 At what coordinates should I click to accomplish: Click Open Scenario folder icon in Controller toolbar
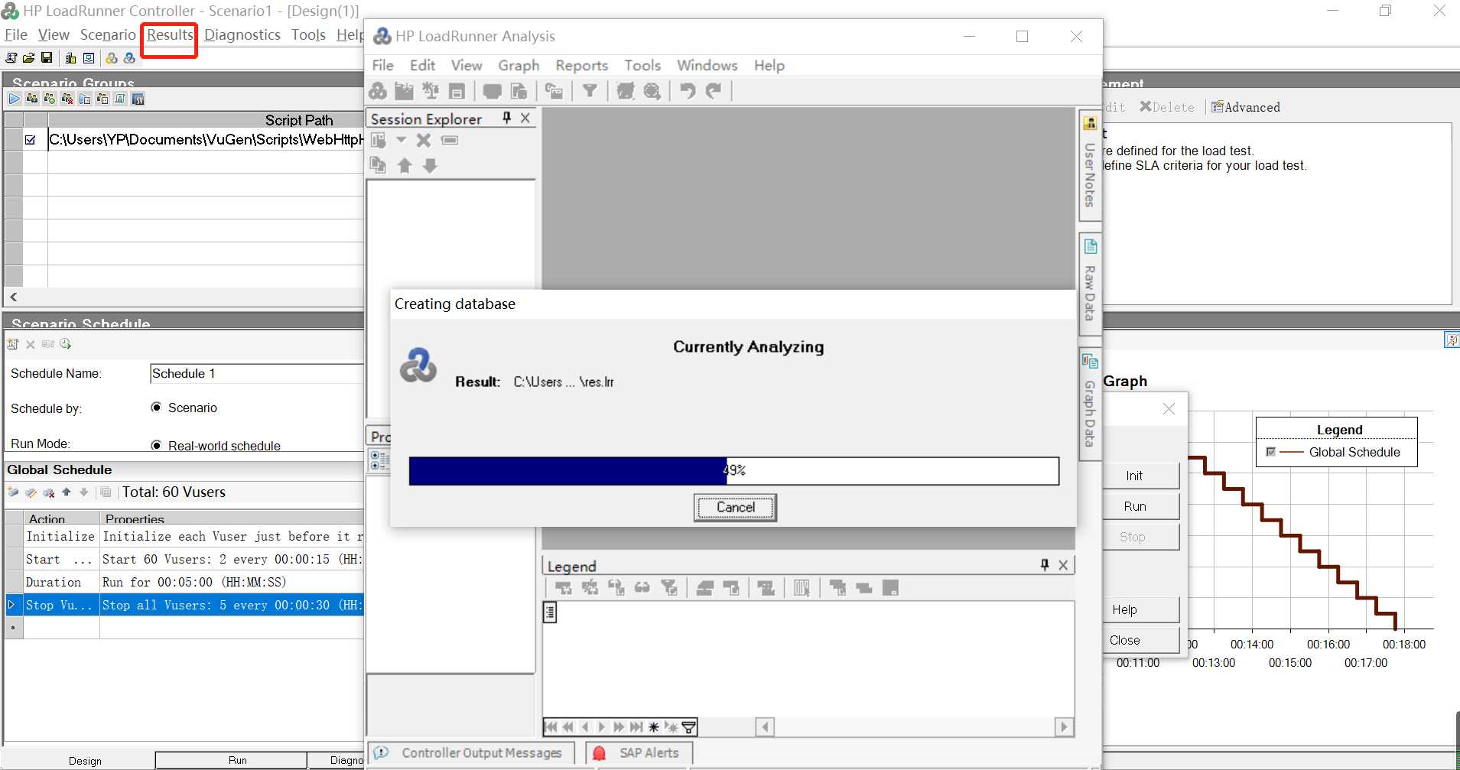pyautogui.click(x=29, y=58)
